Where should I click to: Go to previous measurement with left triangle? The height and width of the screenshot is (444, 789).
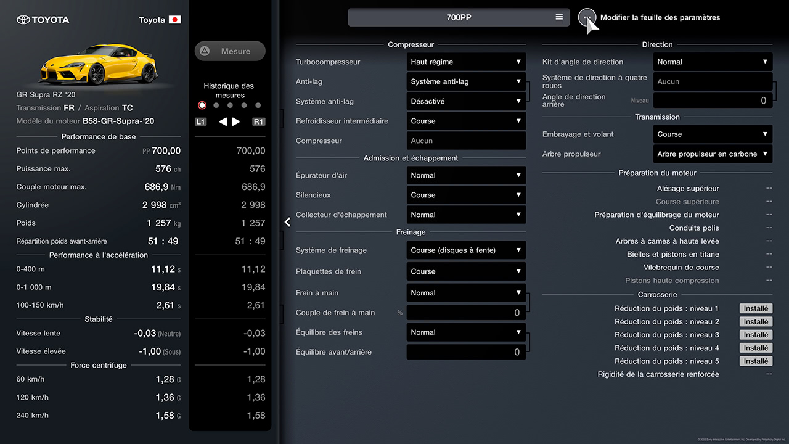point(223,121)
